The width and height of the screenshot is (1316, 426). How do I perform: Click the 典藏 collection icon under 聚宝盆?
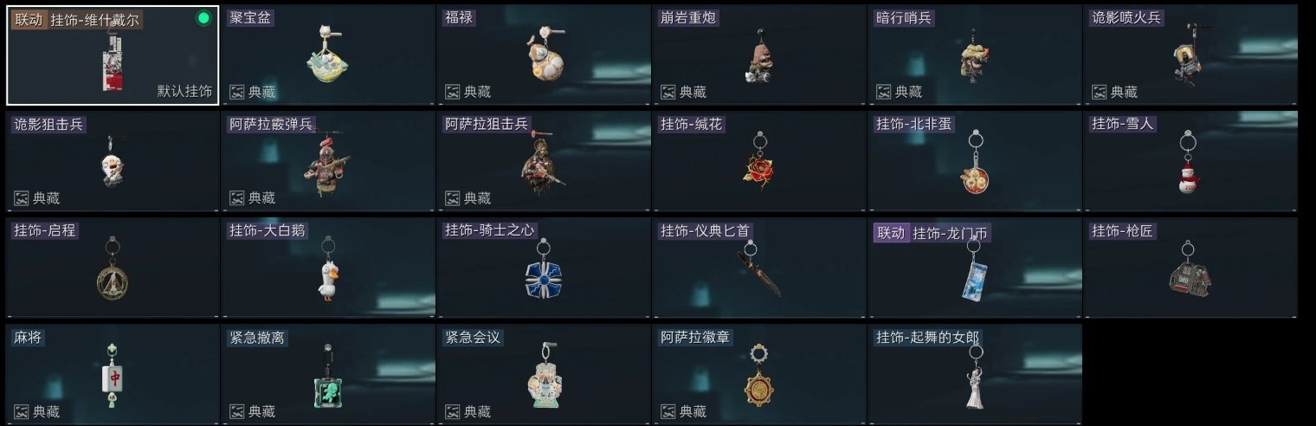point(237,92)
